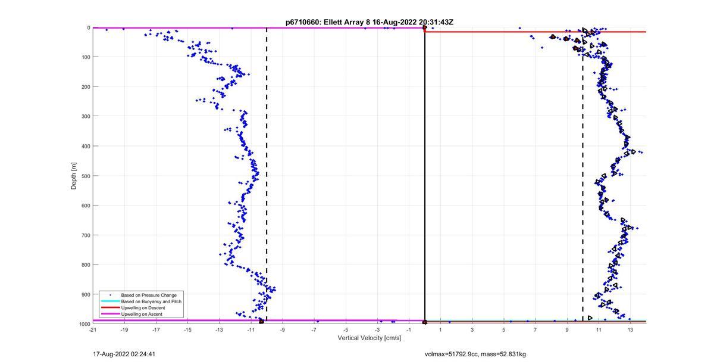Click x-axis tick label '-3'
Screen dimensions: 714x364
click(377, 330)
